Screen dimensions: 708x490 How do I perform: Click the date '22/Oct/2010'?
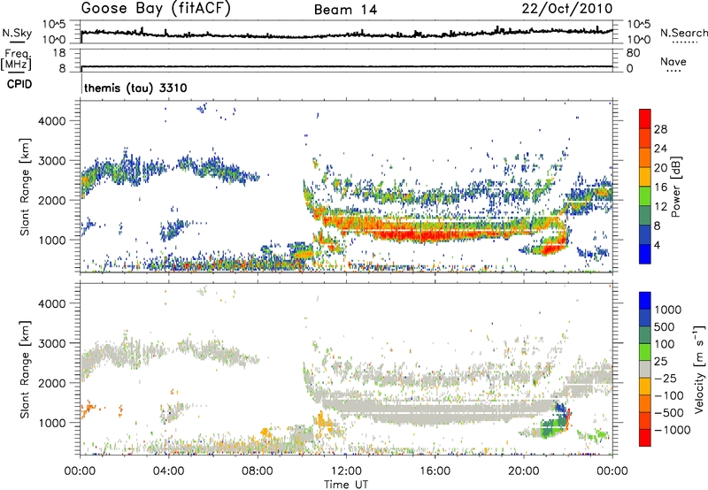[567, 9]
